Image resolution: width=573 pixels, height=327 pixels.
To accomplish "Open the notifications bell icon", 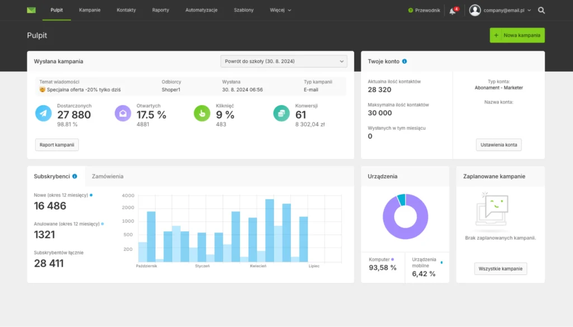I will tap(452, 11).
